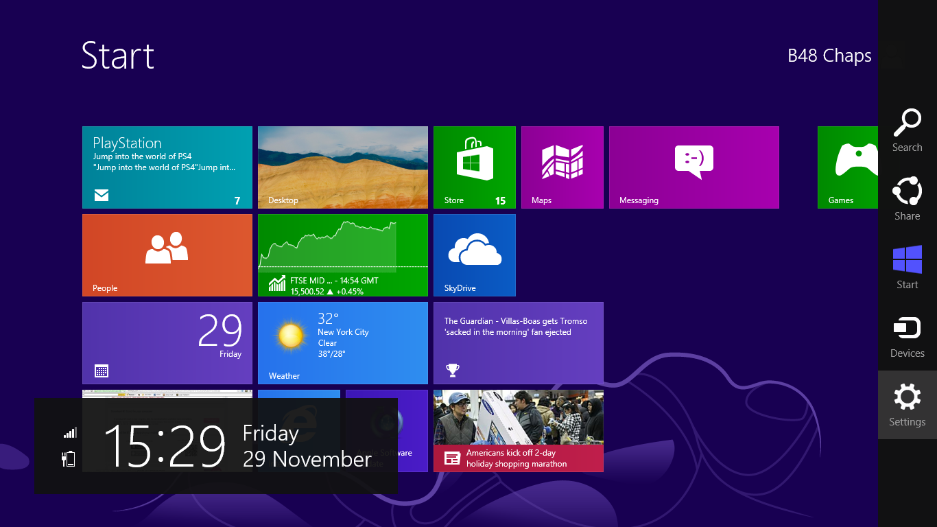Click the network signal strength icon
The width and height of the screenshot is (937, 527).
70,432
